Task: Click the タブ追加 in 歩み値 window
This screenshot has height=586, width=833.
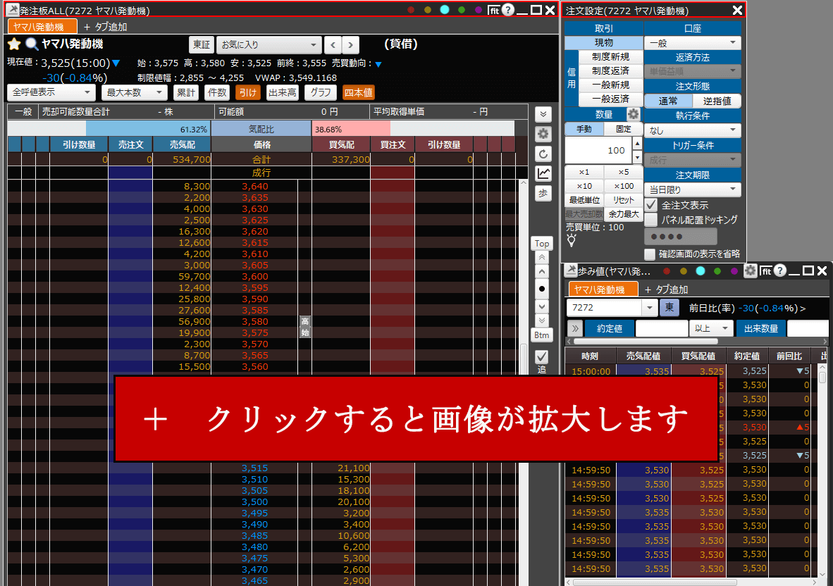Action: (x=667, y=289)
